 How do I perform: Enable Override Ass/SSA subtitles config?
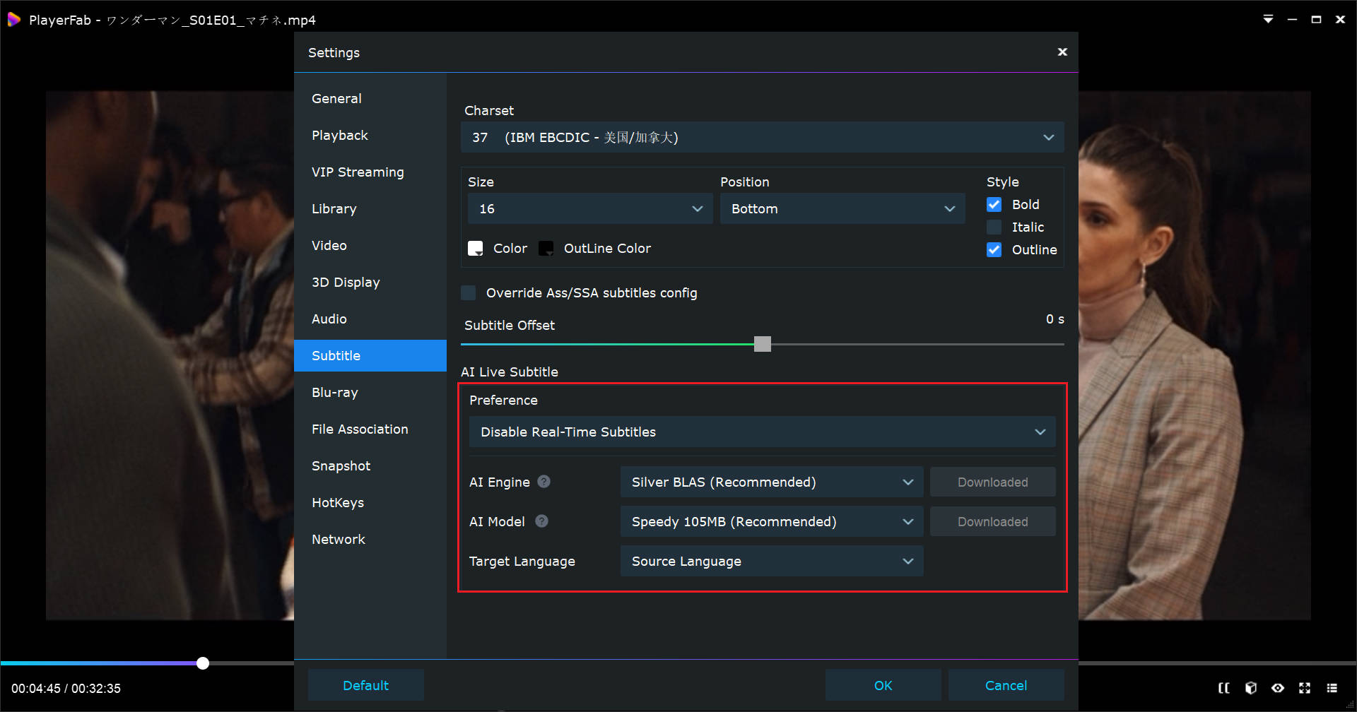click(x=469, y=292)
